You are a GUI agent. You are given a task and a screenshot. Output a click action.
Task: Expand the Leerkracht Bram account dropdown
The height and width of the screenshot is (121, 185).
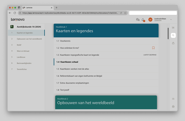coord(171,20)
